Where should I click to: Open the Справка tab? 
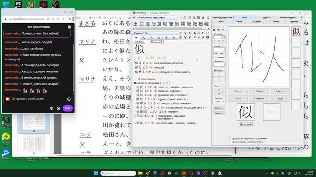pyautogui.click(x=294, y=21)
